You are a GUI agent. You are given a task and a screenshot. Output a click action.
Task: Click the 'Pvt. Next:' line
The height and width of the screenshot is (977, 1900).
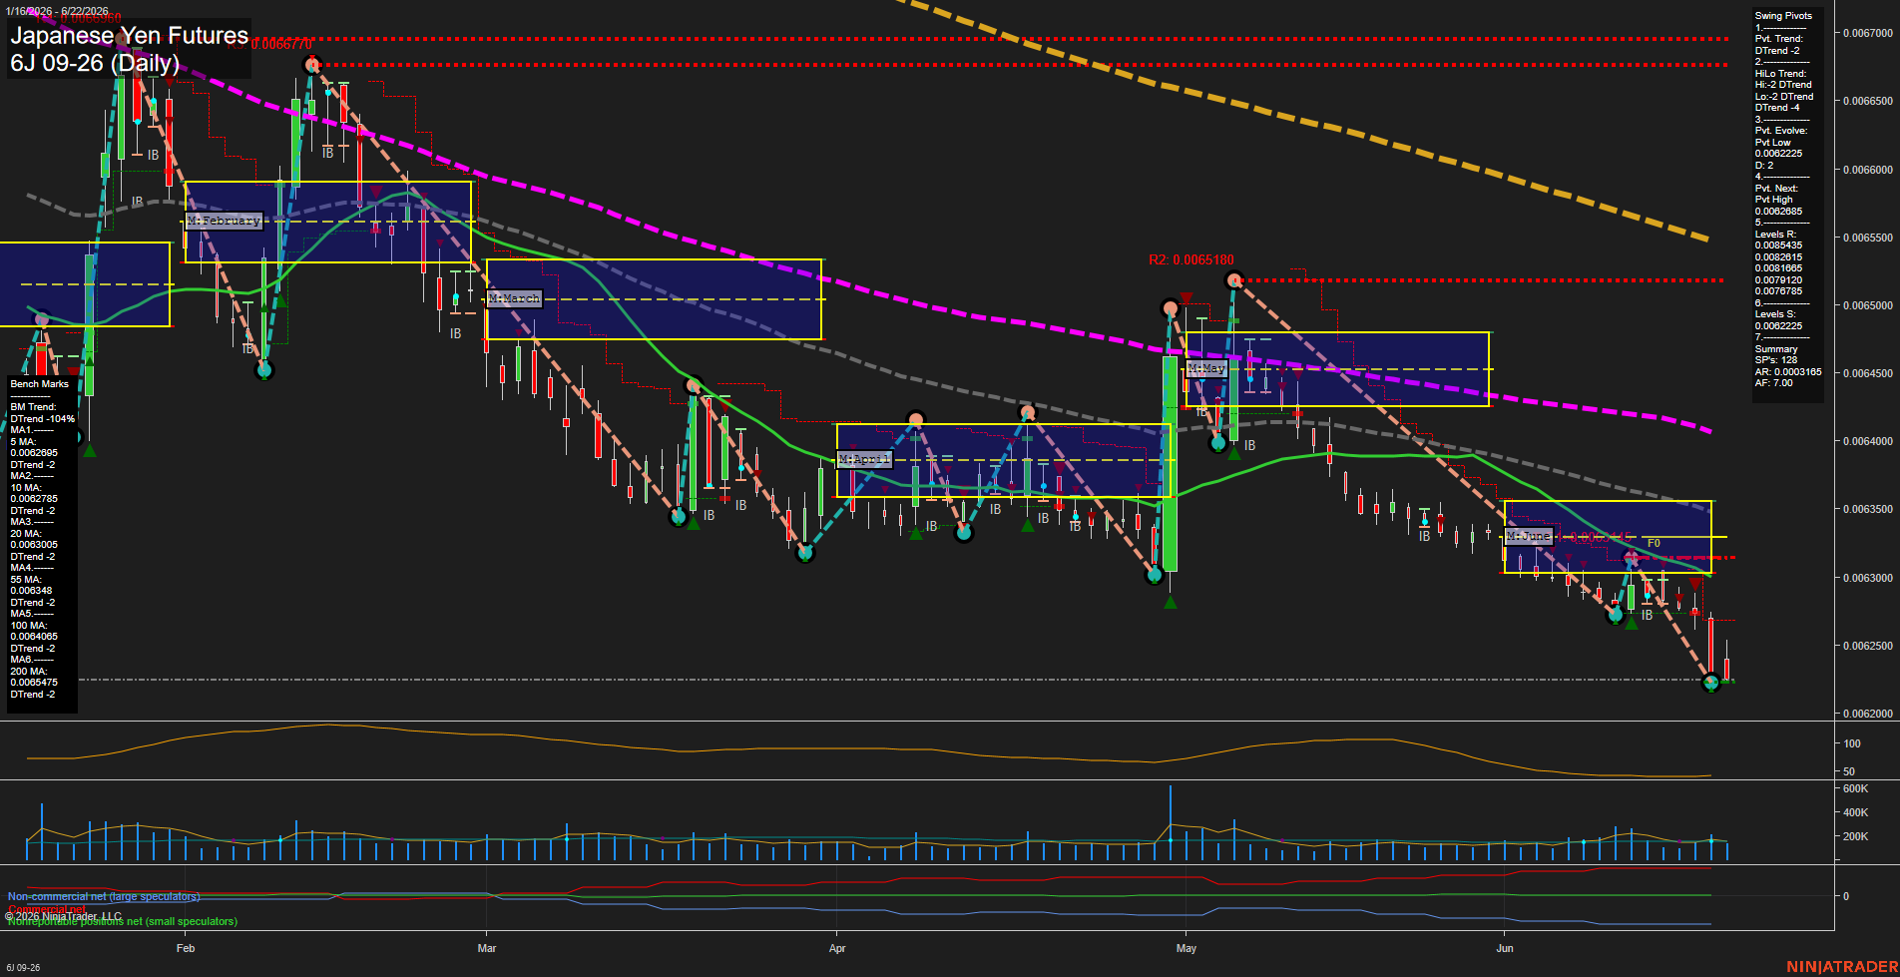tap(1776, 189)
